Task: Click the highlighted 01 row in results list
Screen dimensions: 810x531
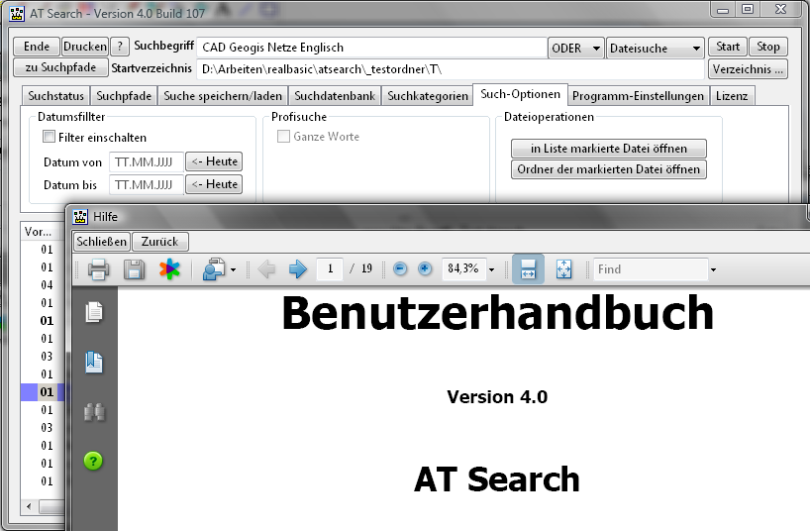Action: point(43,392)
